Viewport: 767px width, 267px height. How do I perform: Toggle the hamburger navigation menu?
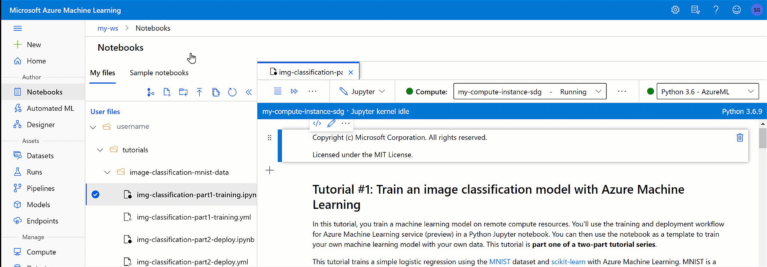18,28
